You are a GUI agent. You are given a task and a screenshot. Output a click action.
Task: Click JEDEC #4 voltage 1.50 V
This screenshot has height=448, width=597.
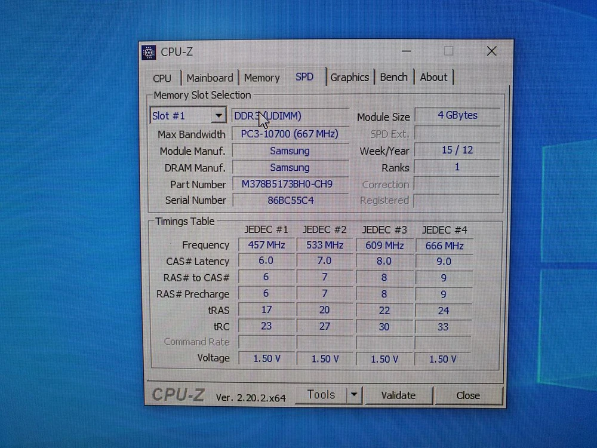click(443, 359)
